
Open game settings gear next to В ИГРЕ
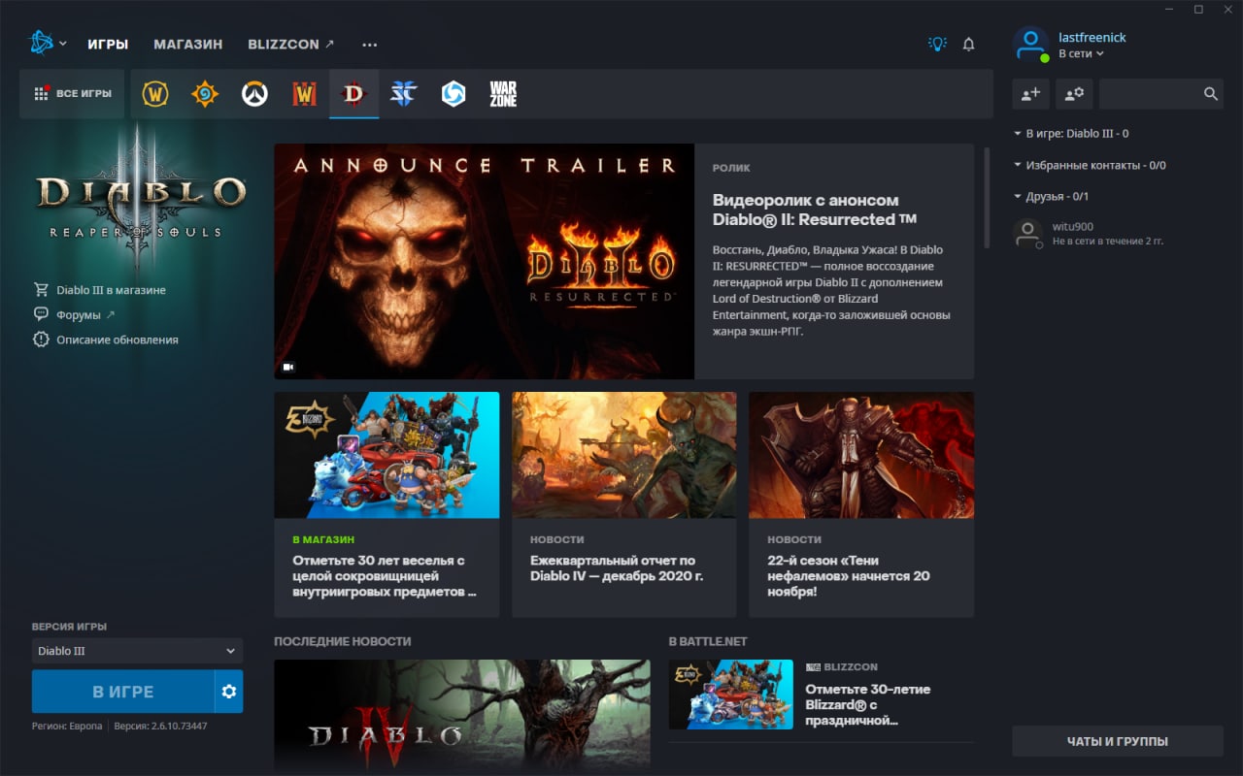click(229, 692)
